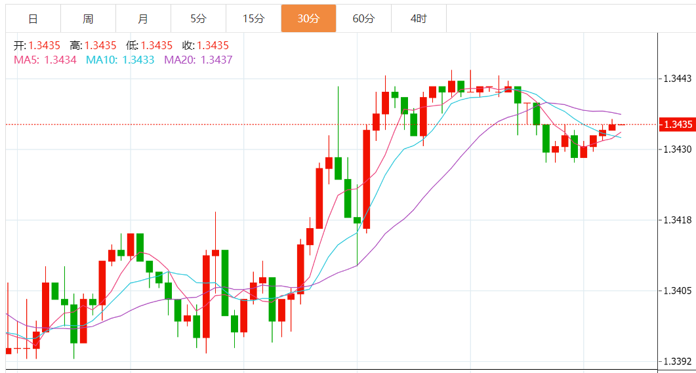696x373 pixels.
Task: Click the 1.3418 price axis label
Action: coord(677,220)
